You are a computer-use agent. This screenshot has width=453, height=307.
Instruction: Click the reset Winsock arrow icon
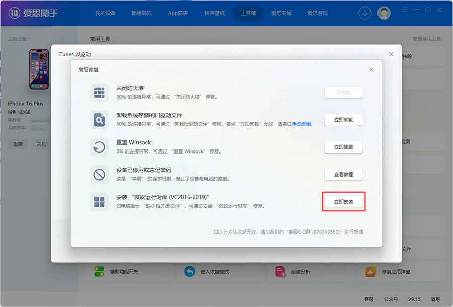tap(99, 147)
